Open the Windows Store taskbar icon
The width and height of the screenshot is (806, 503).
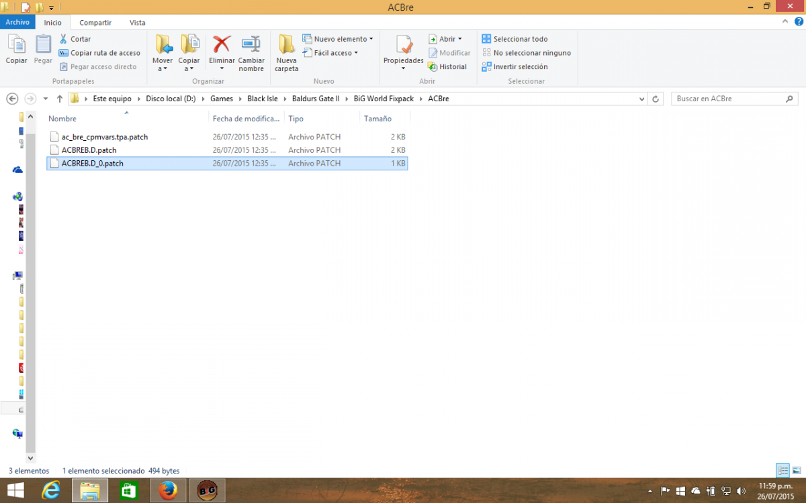tap(128, 491)
